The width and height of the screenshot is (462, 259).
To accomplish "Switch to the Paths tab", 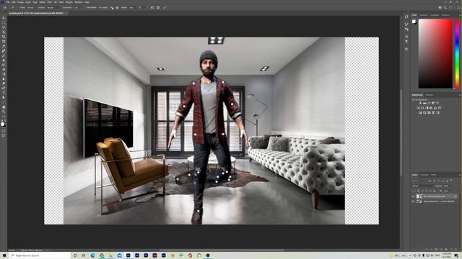I will pyautogui.click(x=433, y=175).
